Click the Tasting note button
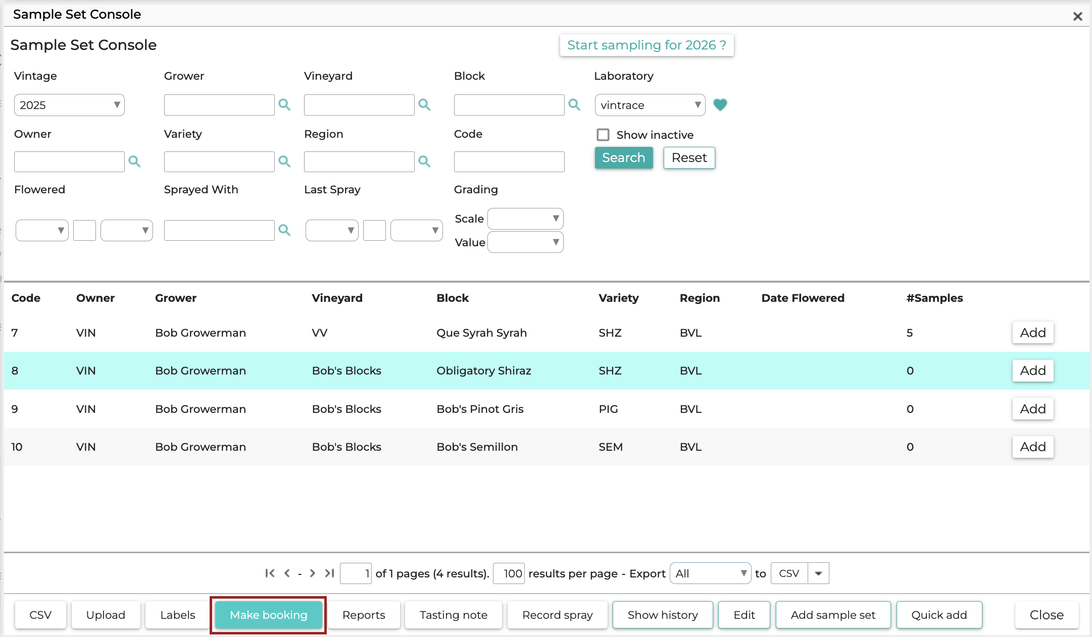The image size is (1092, 637). click(x=454, y=615)
